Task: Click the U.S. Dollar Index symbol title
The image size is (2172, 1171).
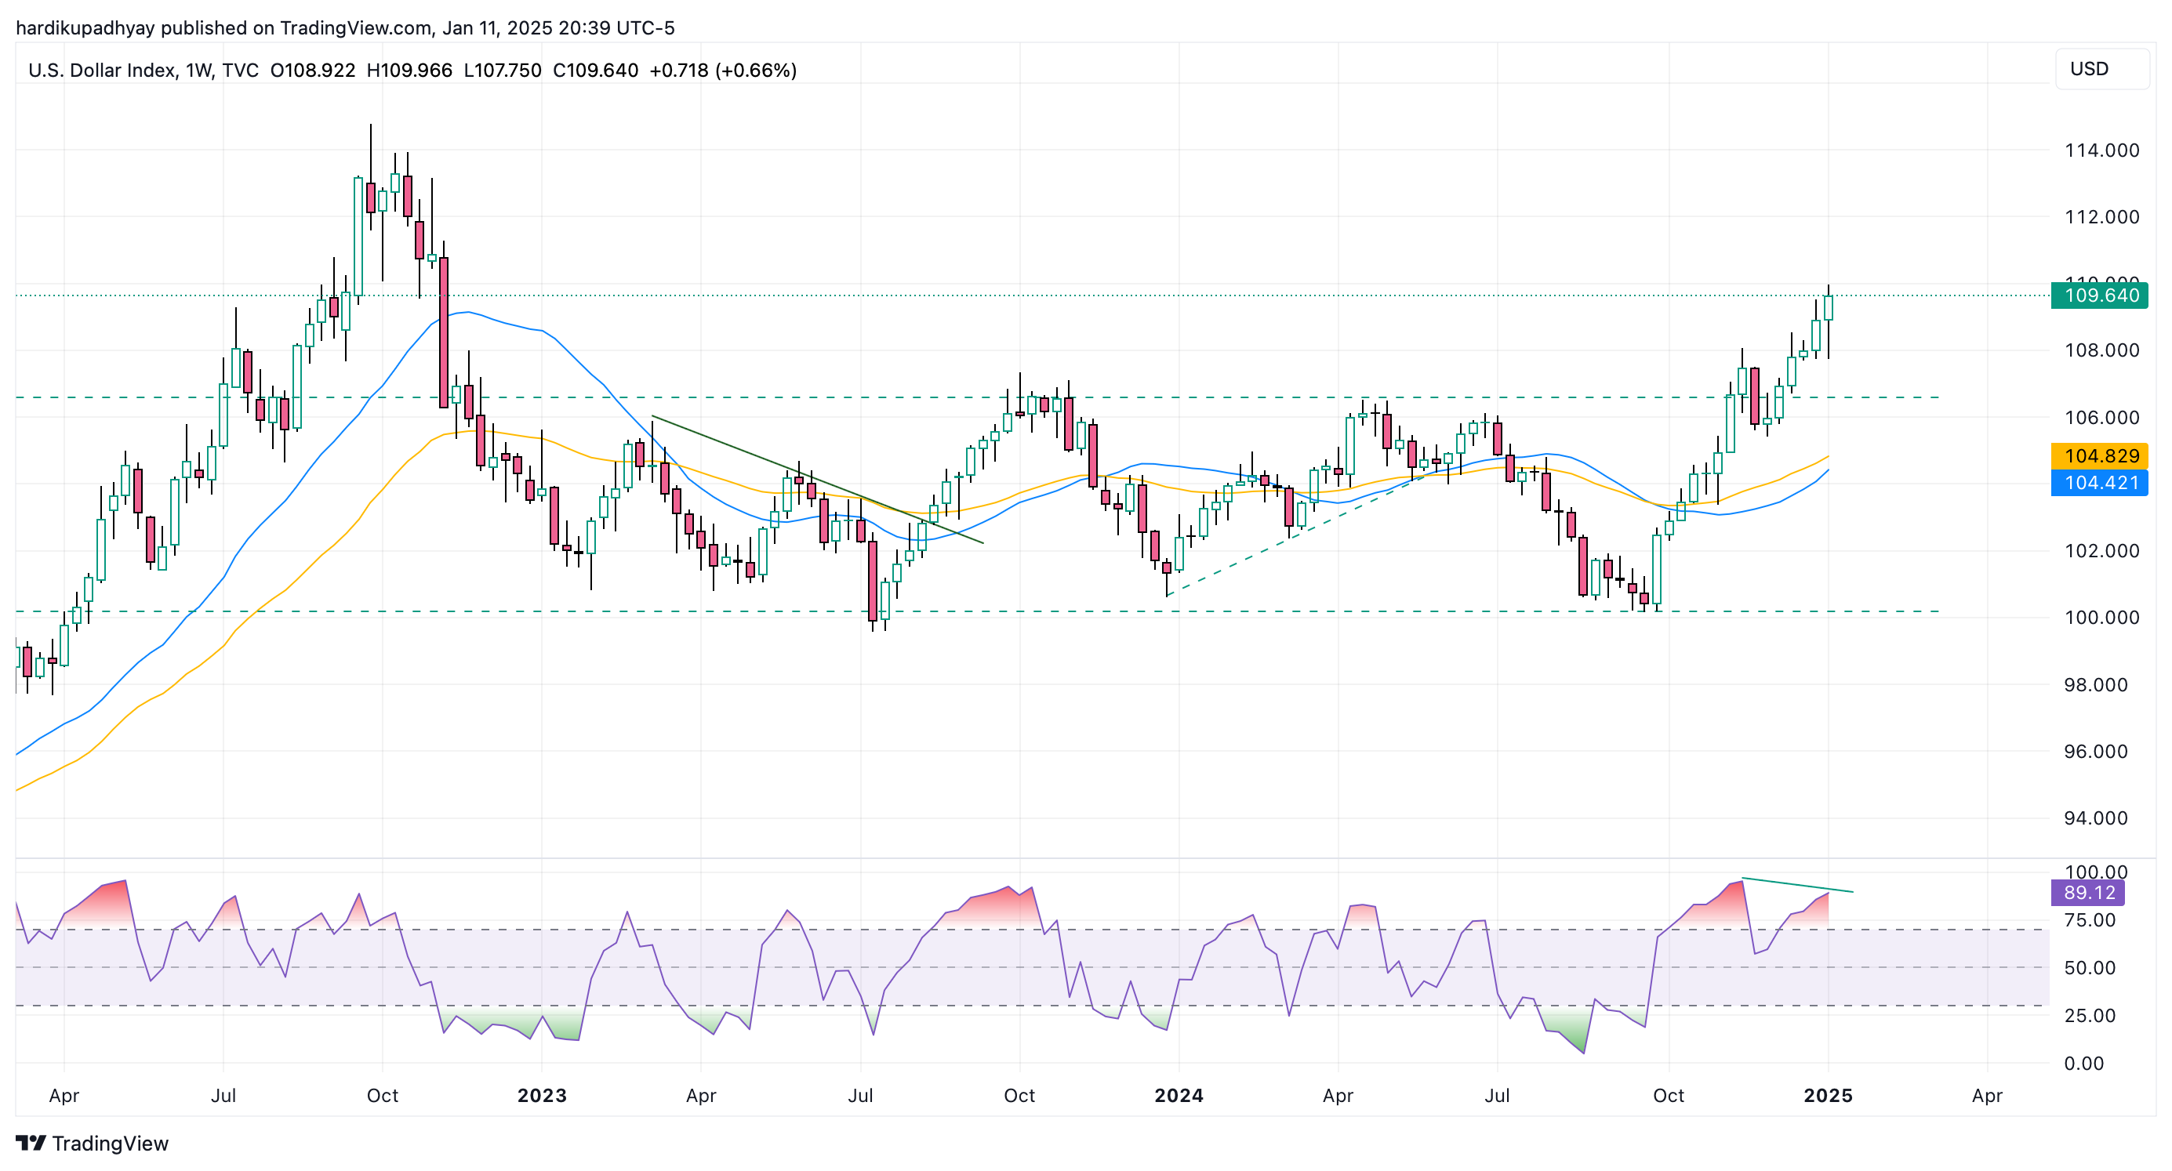Action: point(102,70)
